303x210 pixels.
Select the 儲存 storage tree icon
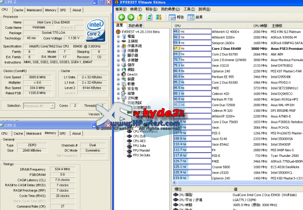(124, 65)
